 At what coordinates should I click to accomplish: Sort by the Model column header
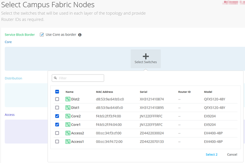pos(208,92)
